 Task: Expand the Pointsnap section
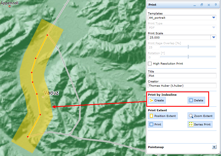(x=214, y=147)
